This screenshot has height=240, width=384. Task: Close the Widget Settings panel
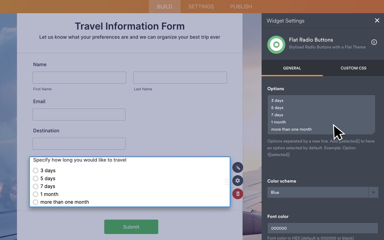click(x=377, y=20)
